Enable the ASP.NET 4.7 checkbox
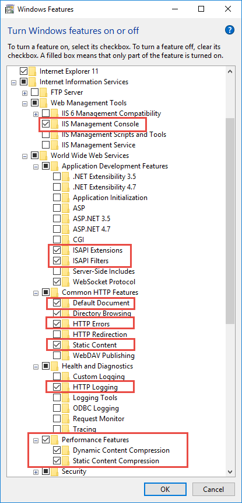Screen dimensions: 242x503 coord(57,229)
